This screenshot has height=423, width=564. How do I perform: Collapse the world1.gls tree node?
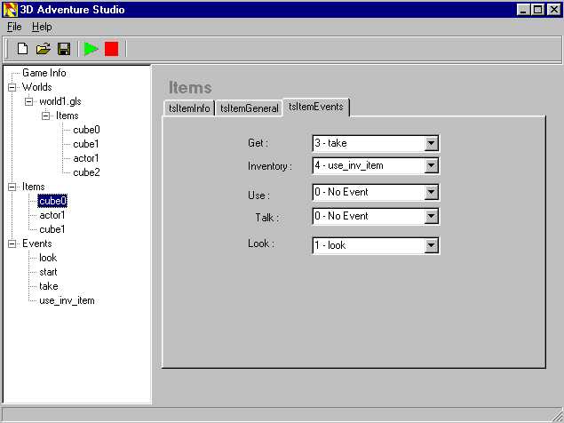point(29,101)
